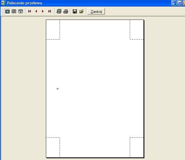Open a report file with folder icon
185x160 pixels.
pyautogui.click(x=82, y=11)
